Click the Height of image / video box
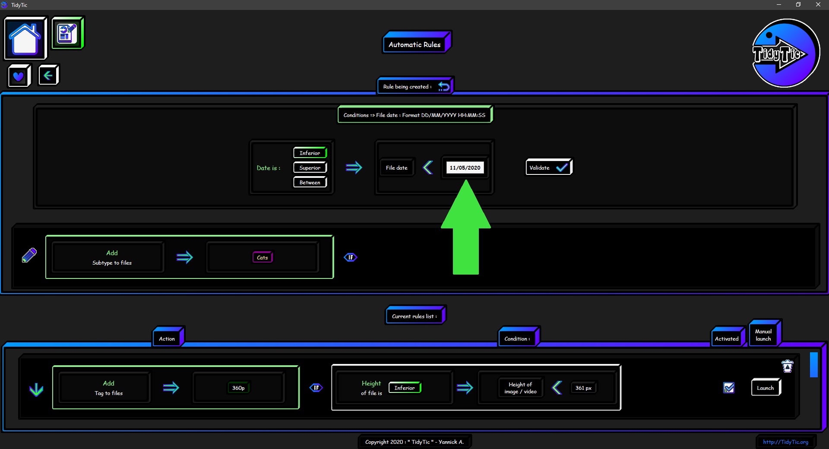This screenshot has width=829, height=449. 521,388
